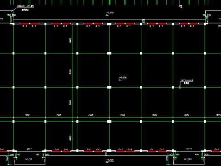
Task: Select the ±0.000 elevation label
Action: pyautogui.click(x=123, y=77)
